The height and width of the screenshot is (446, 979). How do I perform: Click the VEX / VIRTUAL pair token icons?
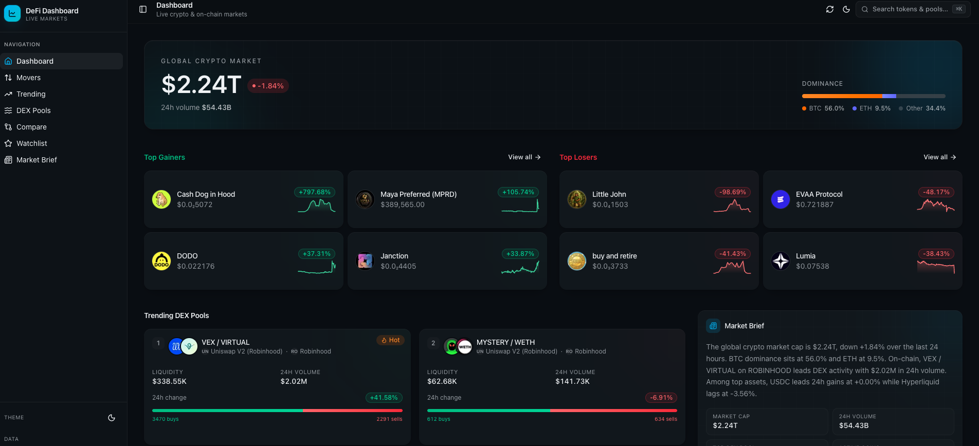coord(183,346)
